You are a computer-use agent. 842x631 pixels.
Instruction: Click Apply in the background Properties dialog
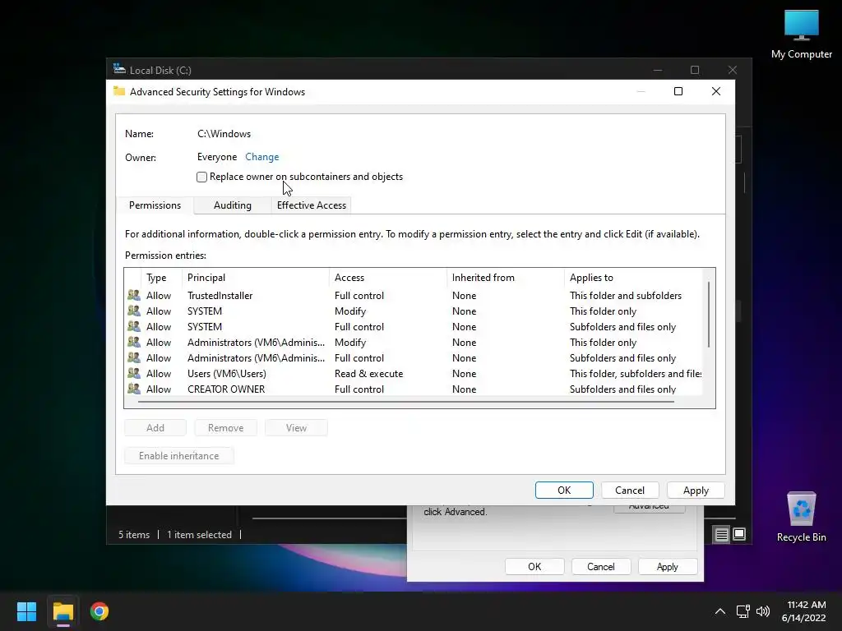667,567
